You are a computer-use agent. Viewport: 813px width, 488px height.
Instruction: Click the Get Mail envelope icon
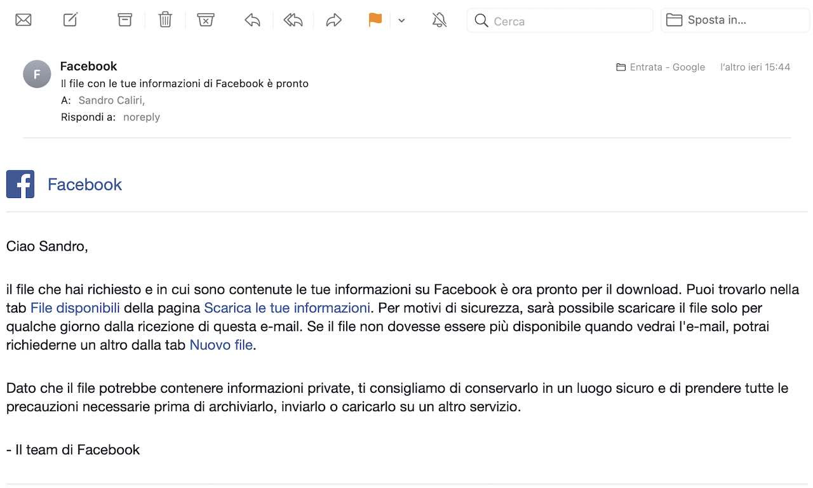coord(24,20)
